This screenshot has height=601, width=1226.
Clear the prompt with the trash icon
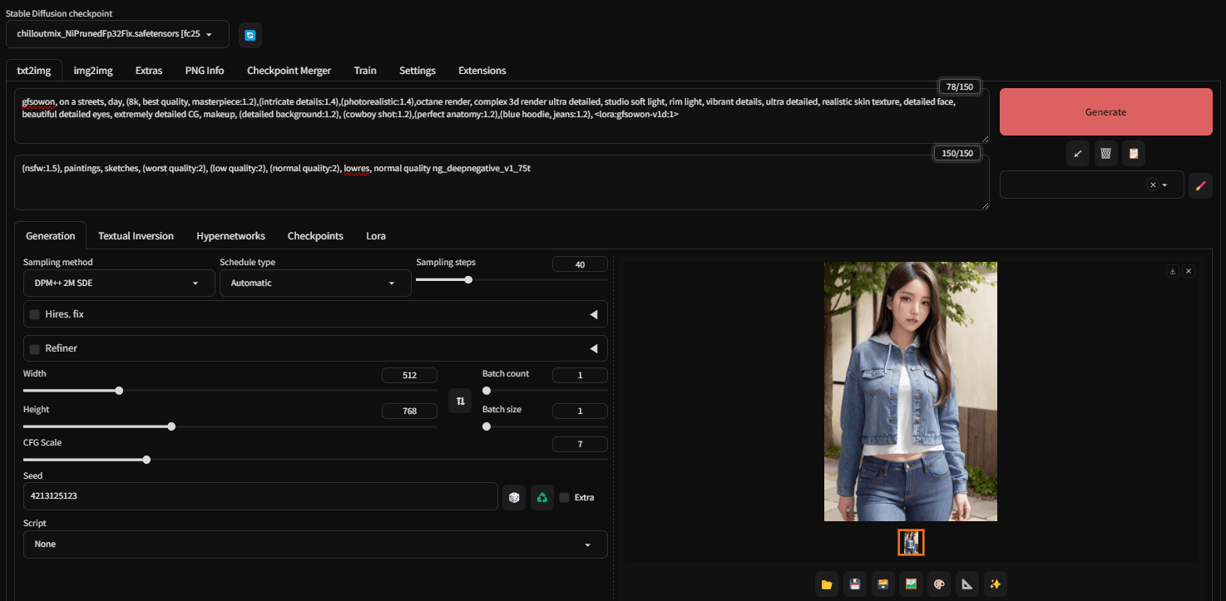pyautogui.click(x=1105, y=153)
